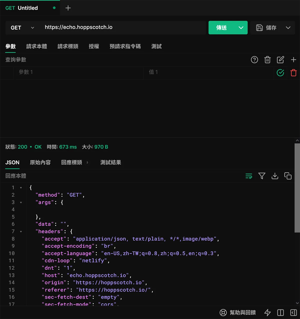Switch to the 請求標頭 tab
300x319 pixels.
(68, 46)
